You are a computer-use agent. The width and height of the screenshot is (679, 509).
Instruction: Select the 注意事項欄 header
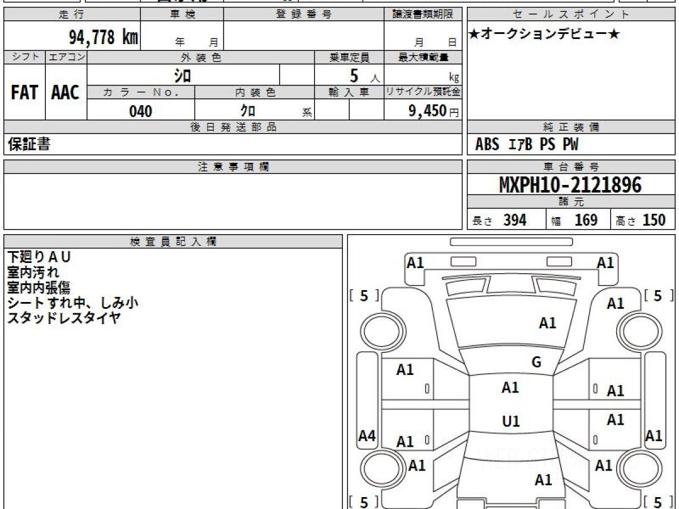(x=233, y=167)
